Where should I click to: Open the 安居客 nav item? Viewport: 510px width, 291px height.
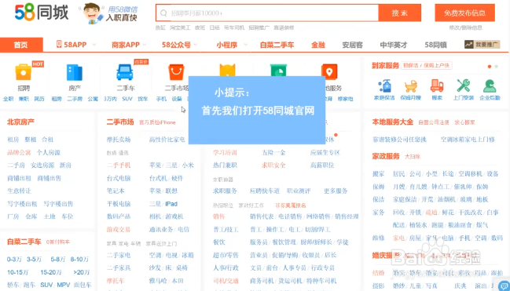[352, 45]
